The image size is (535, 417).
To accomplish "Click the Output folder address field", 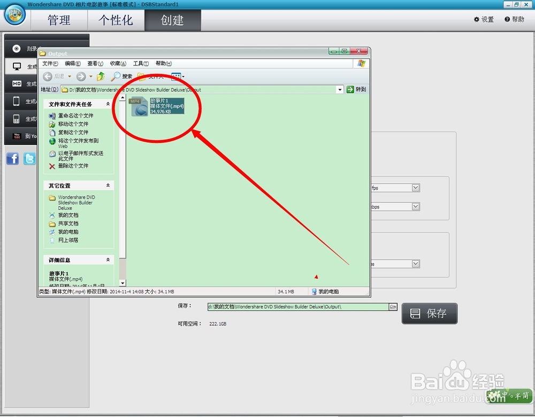I will [x=202, y=89].
